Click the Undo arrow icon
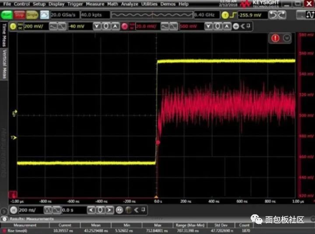315x234 pixels. (273, 15)
